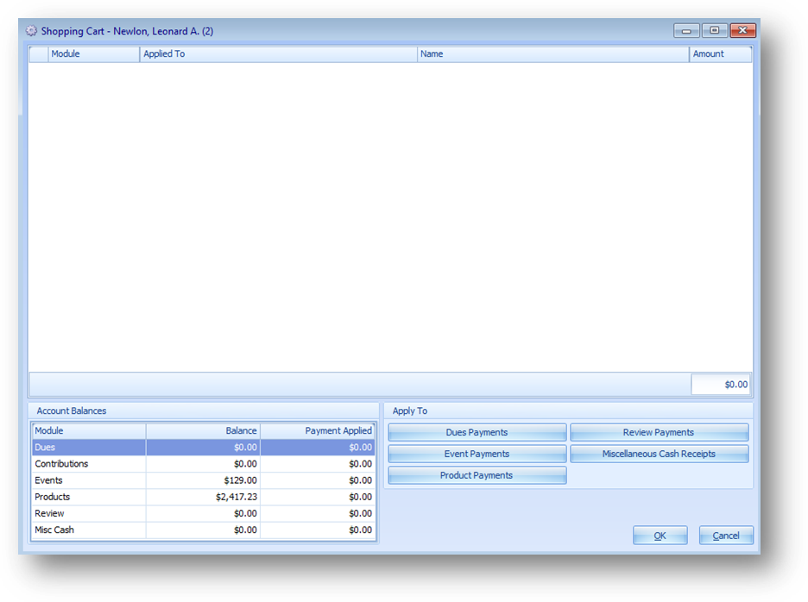Select the Events module row
This screenshot has height=602, width=808.
pyautogui.click(x=204, y=480)
